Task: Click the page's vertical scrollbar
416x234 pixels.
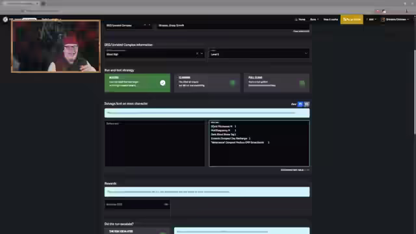Action: 415,92
